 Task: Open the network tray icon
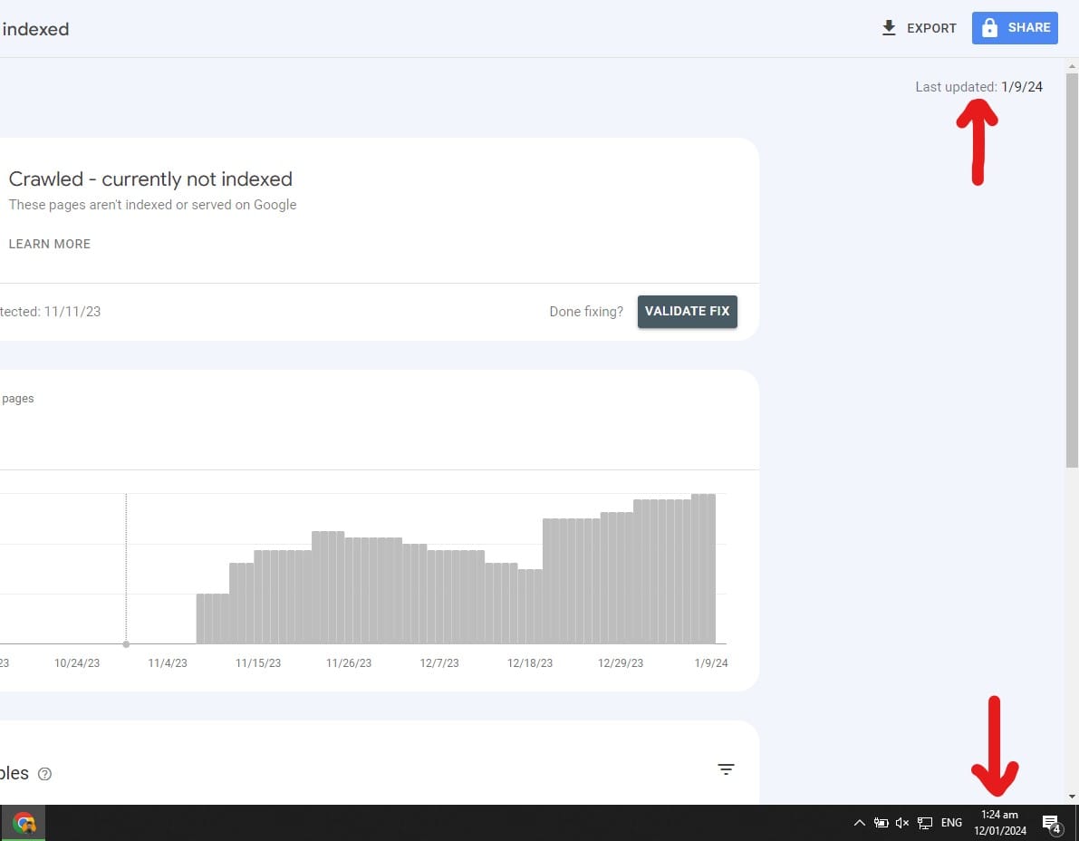[925, 823]
